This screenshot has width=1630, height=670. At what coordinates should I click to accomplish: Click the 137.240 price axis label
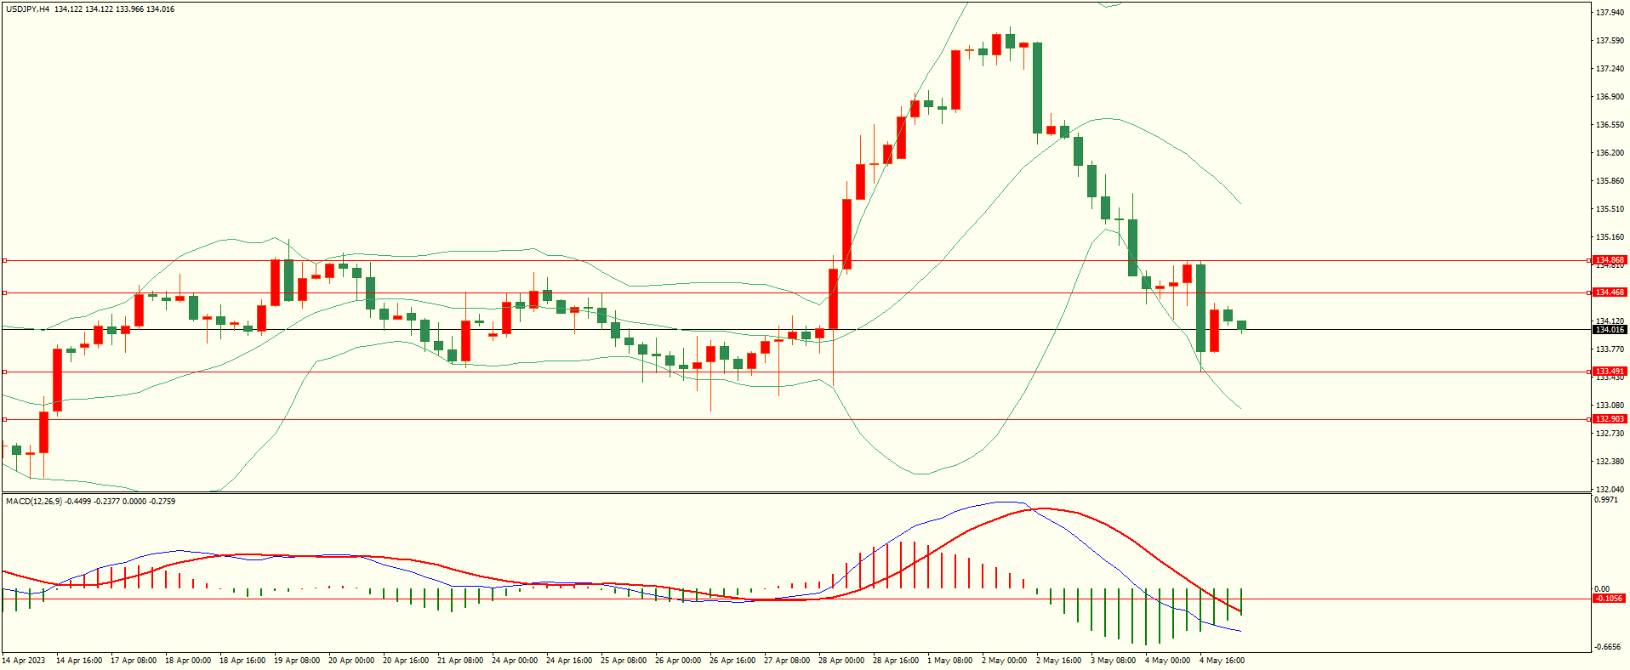pyautogui.click(x=1610, y=69)
